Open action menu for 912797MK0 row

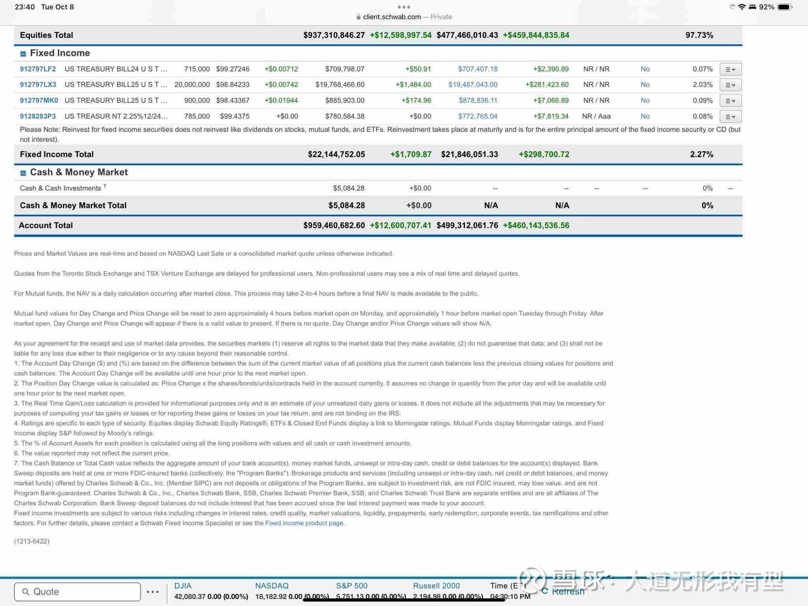click(730, 101)
